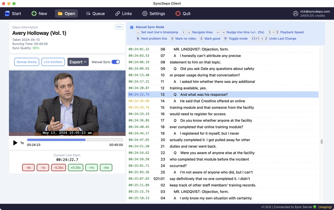
Task: Click the -0.25s nudge button
Action: (x=58, y=168)
